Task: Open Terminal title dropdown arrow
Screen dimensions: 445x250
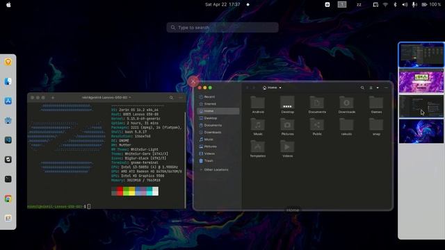Action: coord(130,97)
